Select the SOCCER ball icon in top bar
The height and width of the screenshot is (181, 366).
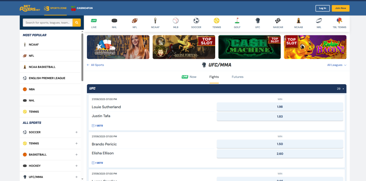tap(196, 20)
